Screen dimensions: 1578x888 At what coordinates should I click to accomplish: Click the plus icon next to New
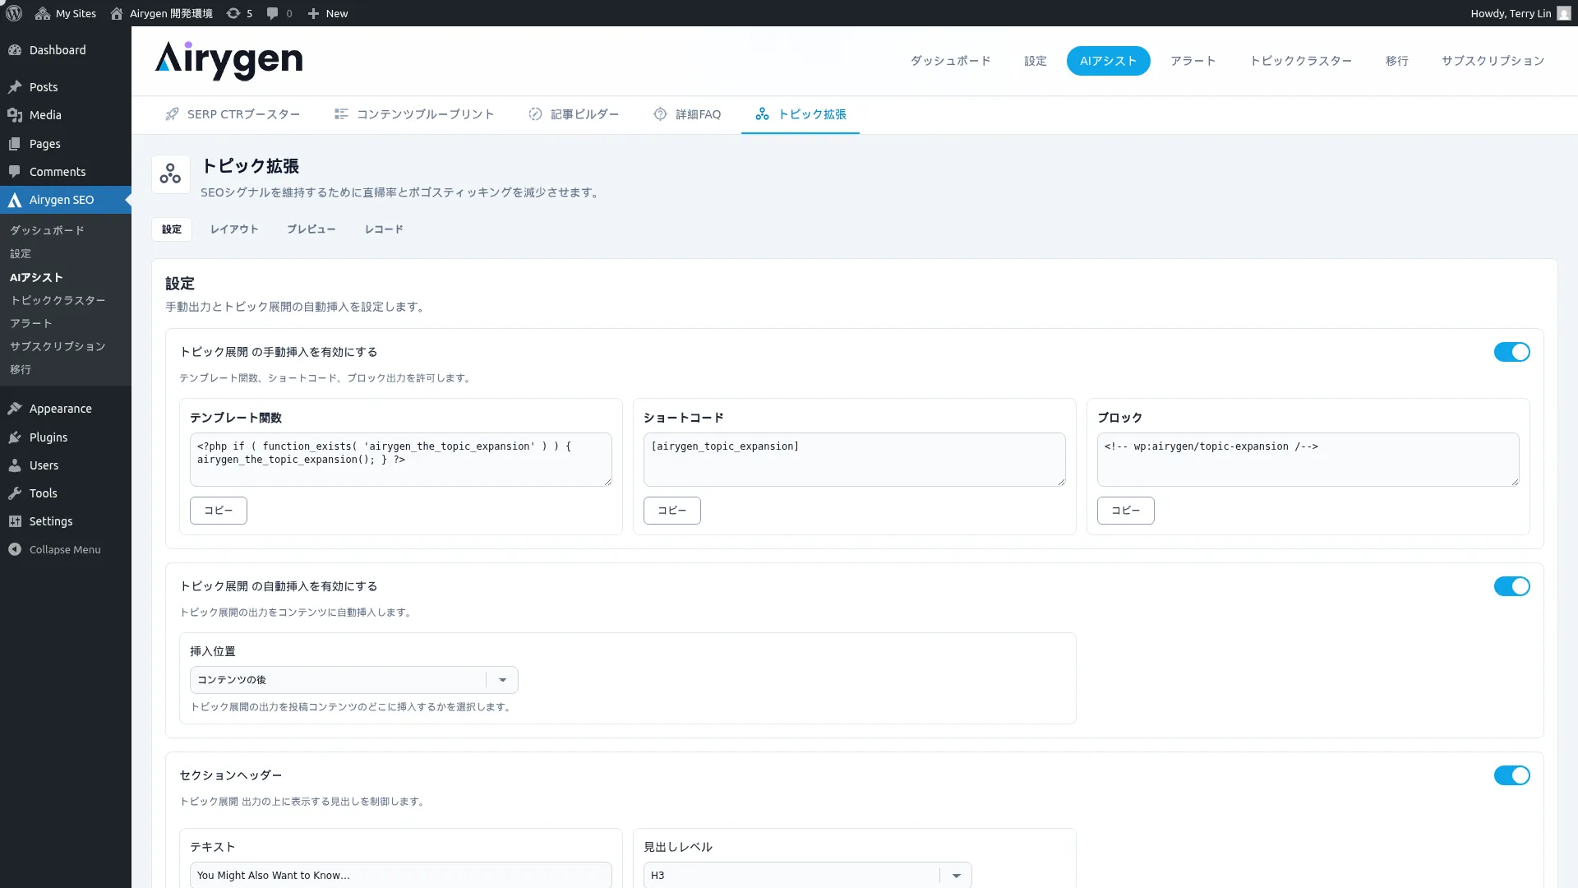pos(313,13)
